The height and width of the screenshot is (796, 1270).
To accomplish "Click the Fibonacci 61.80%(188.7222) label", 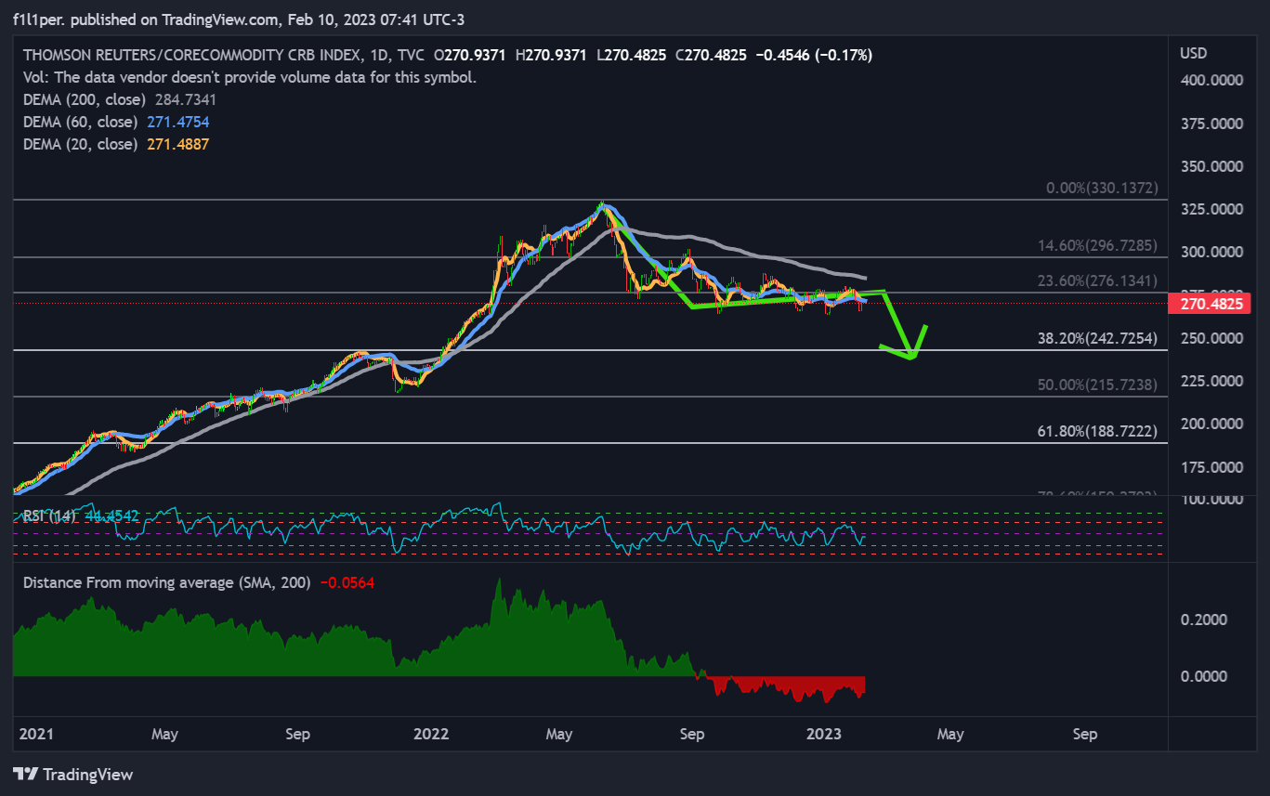I will pyautogui.click(x=1098, y=432).
